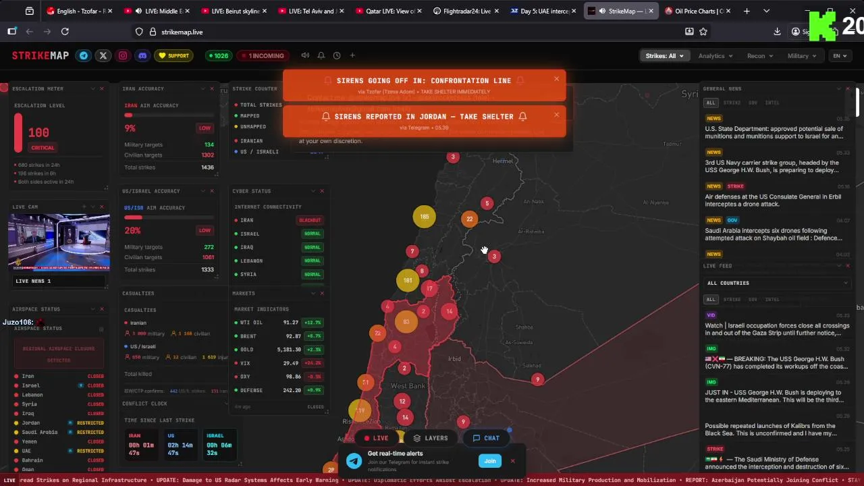Click the US/ISR aim accuracy progress bar
This screenshot has height=486, width=864.
(169, 217)
